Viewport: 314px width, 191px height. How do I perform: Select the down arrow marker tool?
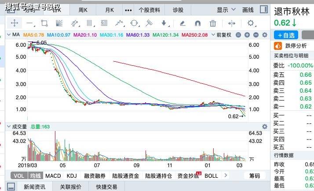pos(164,23)
